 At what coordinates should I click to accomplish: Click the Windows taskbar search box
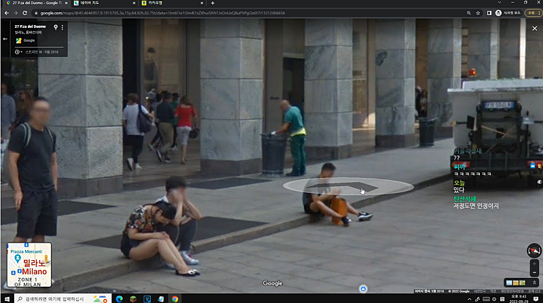click(63, 299)
